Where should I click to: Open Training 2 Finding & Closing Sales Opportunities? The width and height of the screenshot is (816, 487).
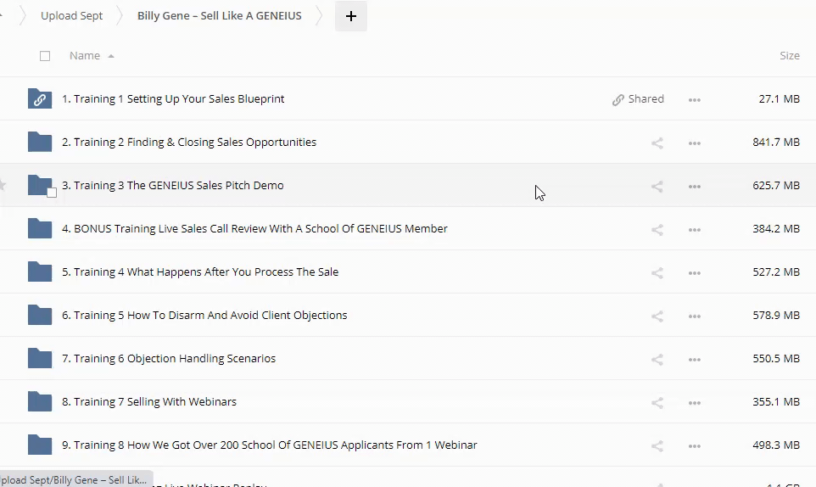point(189,143)
